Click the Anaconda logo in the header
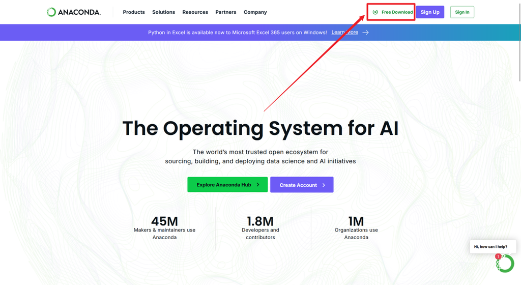 point(73,12)
